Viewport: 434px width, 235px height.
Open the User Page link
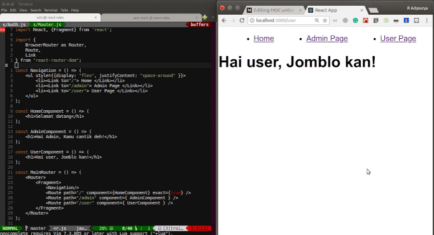398,38
